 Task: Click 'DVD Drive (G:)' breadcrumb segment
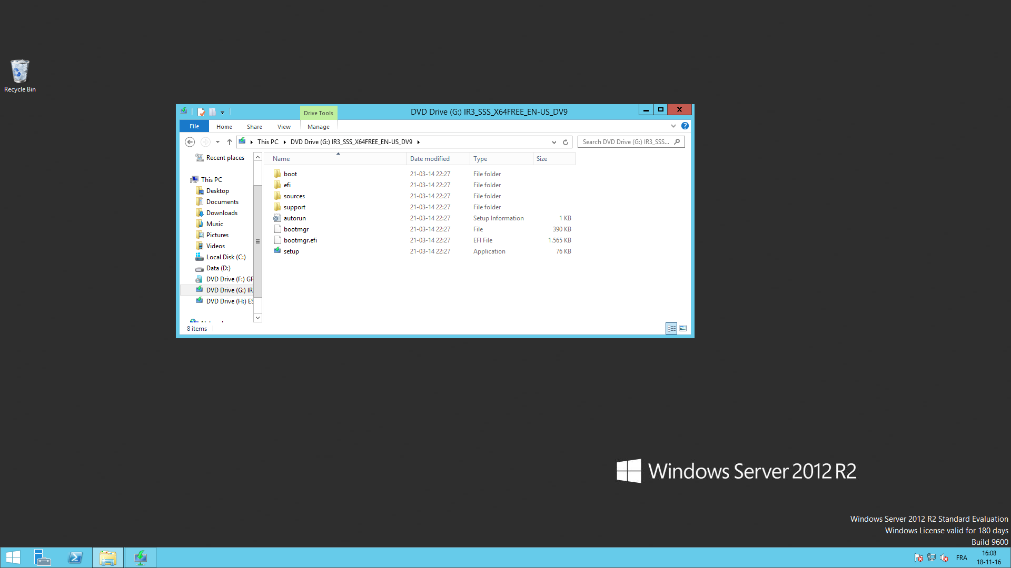351,142
